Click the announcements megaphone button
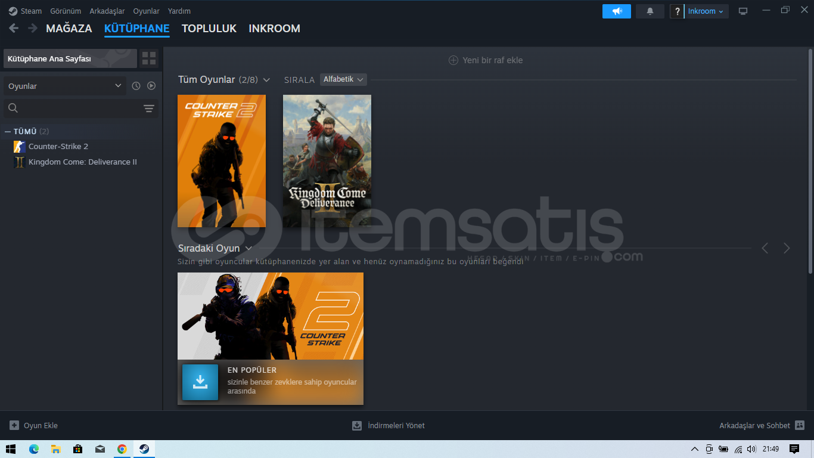Viewport: 814px width, 458px height. [617, 11]
